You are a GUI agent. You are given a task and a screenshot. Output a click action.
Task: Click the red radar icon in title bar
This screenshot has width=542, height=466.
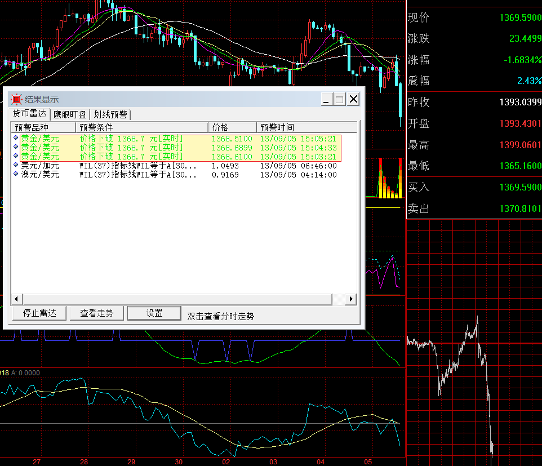click(x=16, y=99)
